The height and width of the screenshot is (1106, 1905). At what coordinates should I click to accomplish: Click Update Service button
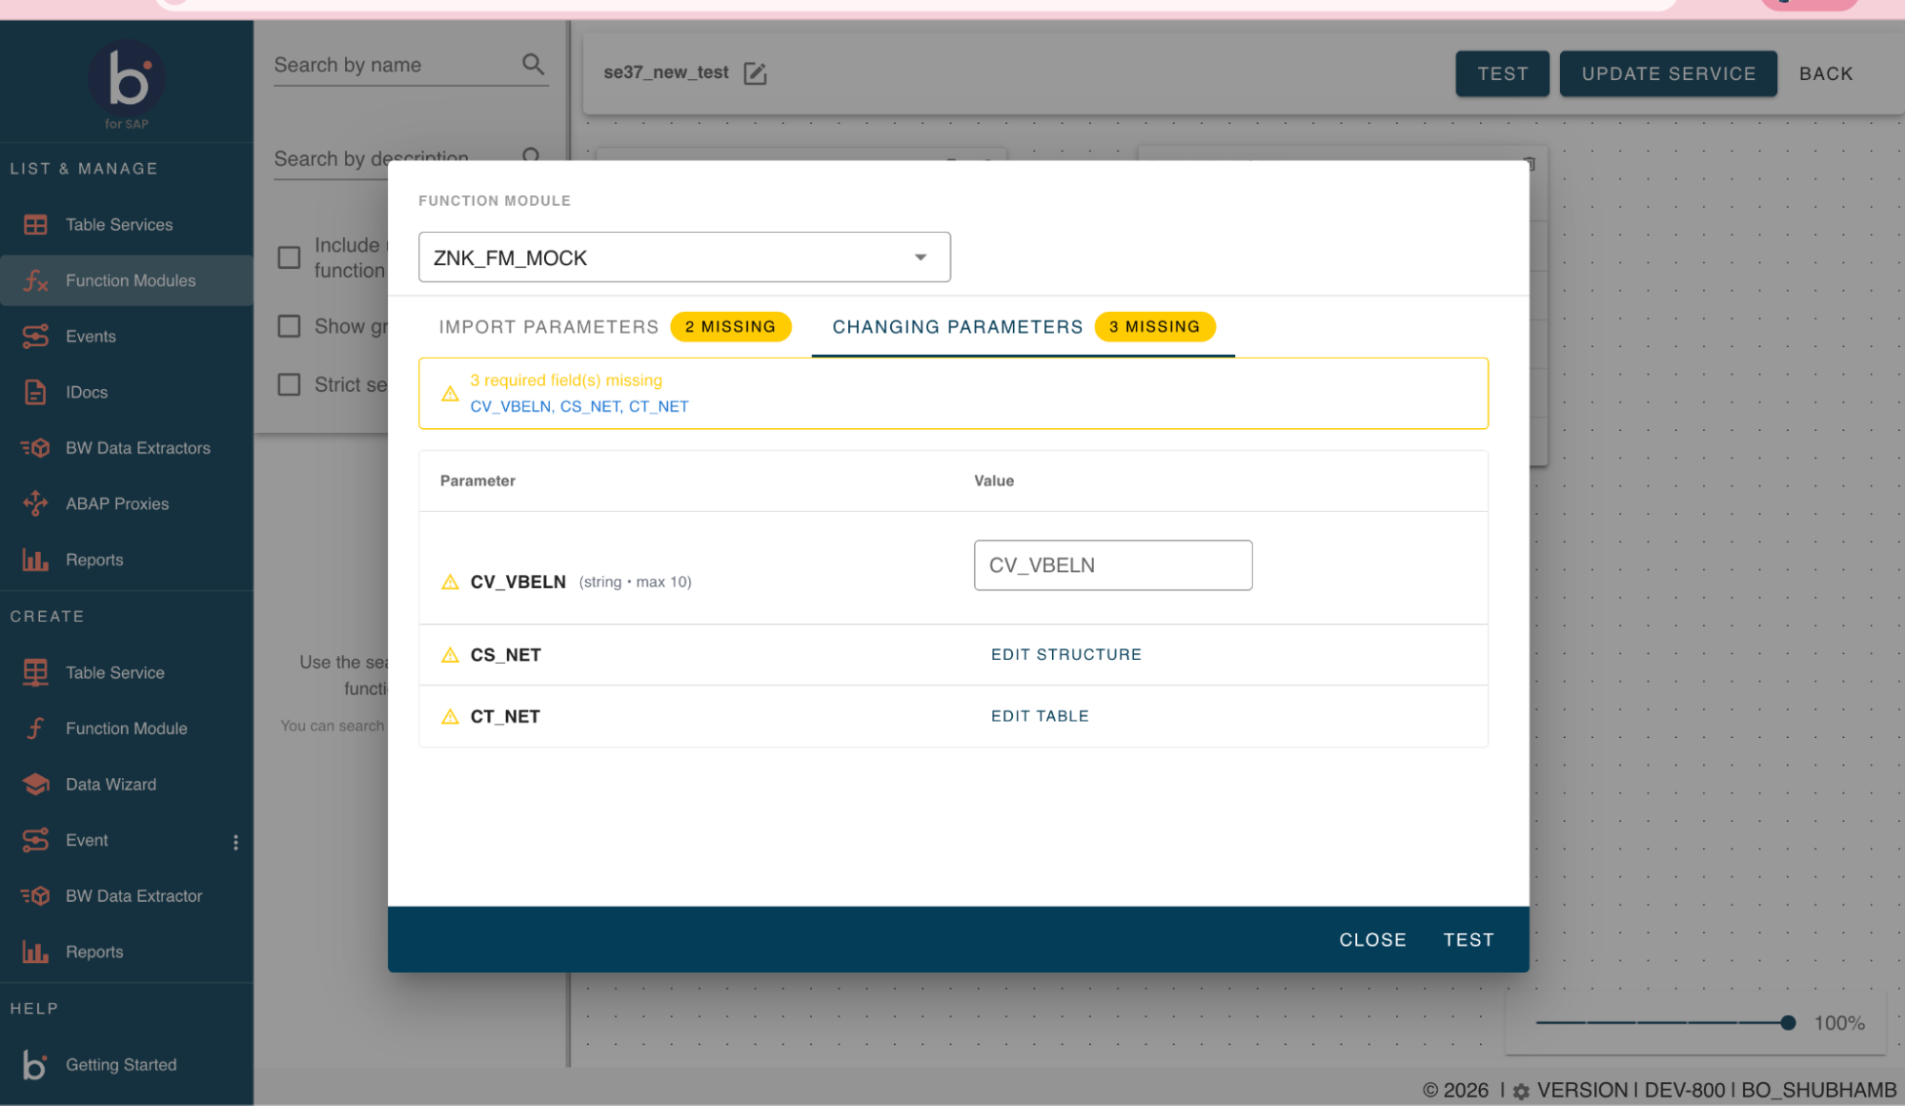[x=1668, y=73]
